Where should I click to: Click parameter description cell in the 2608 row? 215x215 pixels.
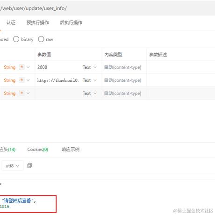181,67
